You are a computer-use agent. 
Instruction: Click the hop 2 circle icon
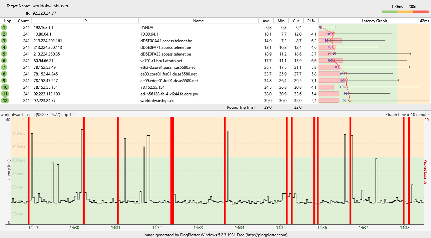point(4,34)
